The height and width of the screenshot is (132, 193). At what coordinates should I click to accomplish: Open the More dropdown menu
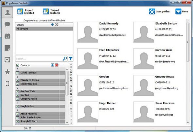tap(182, 11)
